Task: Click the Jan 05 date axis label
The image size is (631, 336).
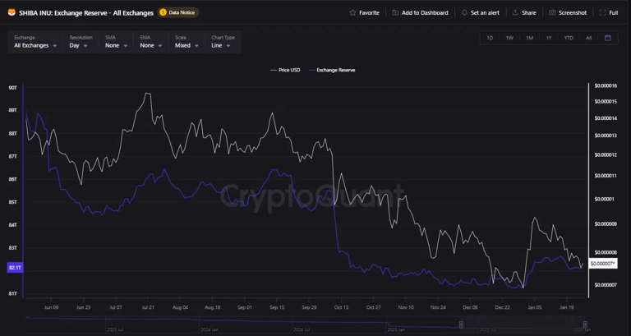Action: point(534,307)
